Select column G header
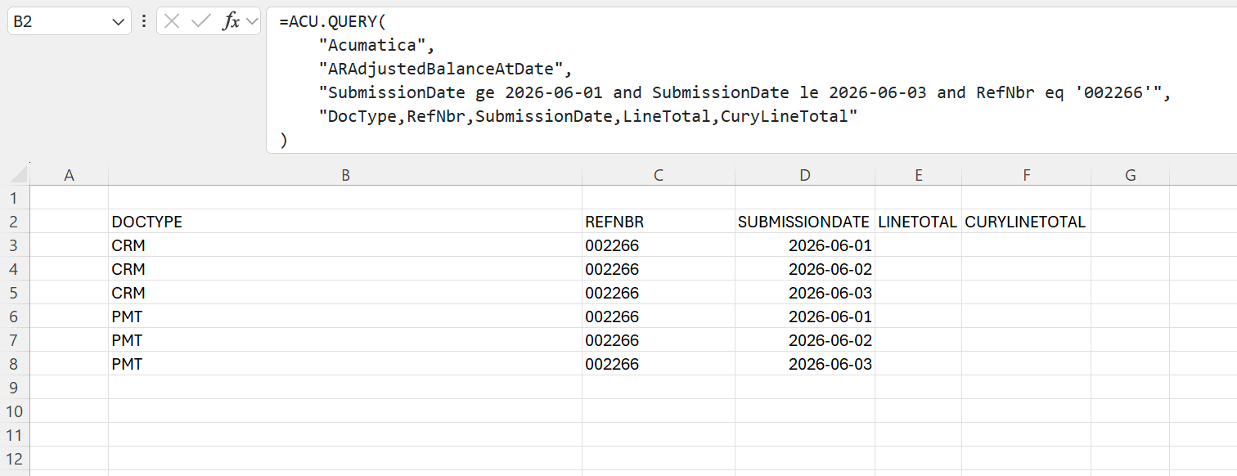The width and height of the screenshot is (1237, 476). coord(1131,174)
